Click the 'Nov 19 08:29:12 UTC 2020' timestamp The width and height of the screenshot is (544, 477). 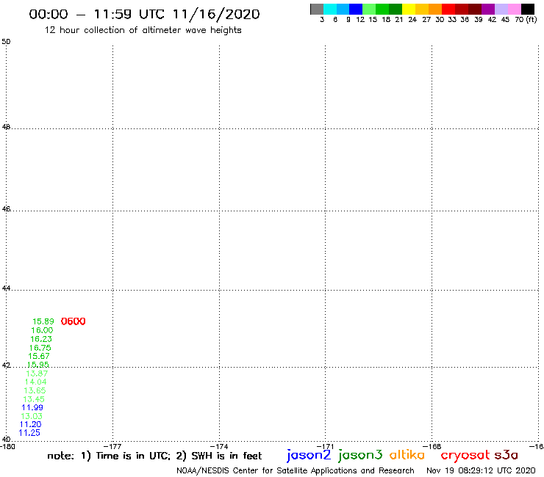click(481, 471)
